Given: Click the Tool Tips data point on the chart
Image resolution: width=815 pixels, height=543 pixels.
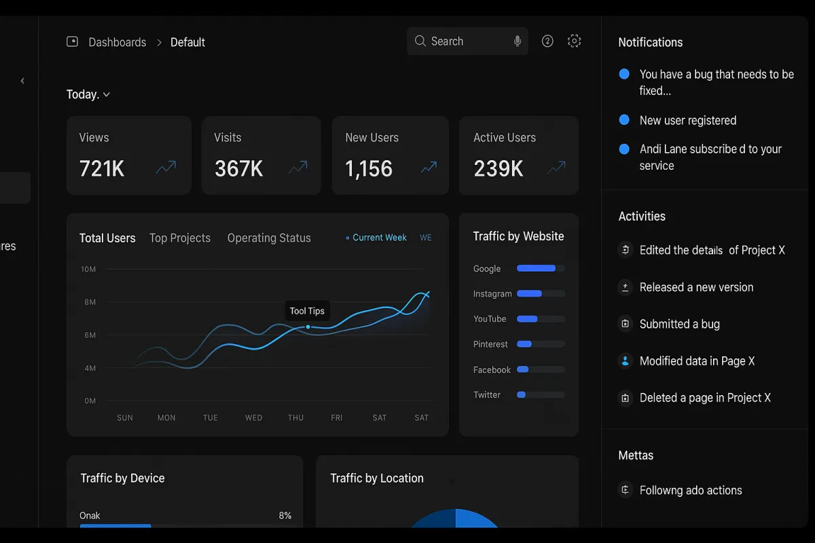Looking at the screenshot, I should tap(308, 327).
